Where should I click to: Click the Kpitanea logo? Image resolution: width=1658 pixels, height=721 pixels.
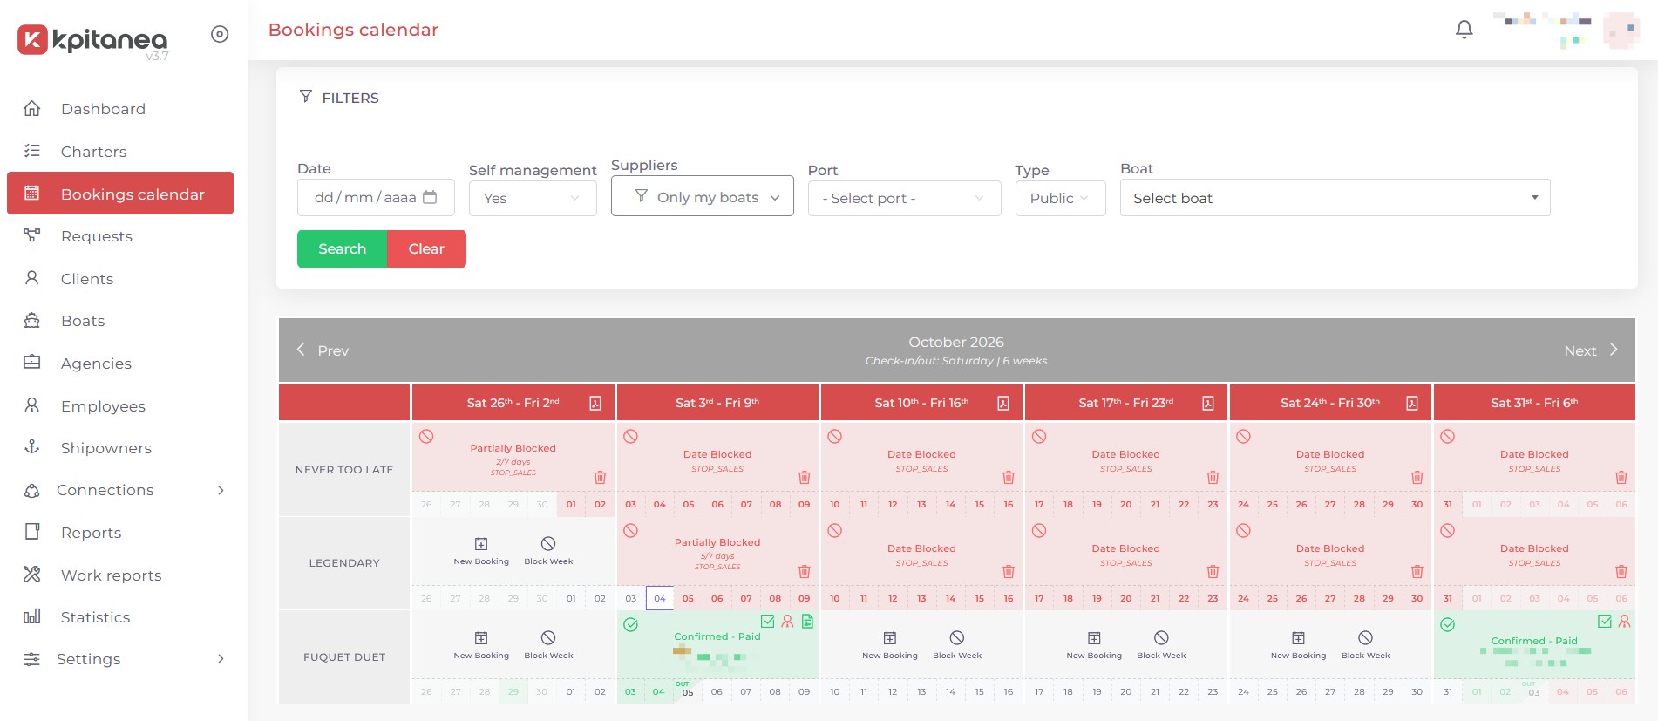click(x=92, y=40)
